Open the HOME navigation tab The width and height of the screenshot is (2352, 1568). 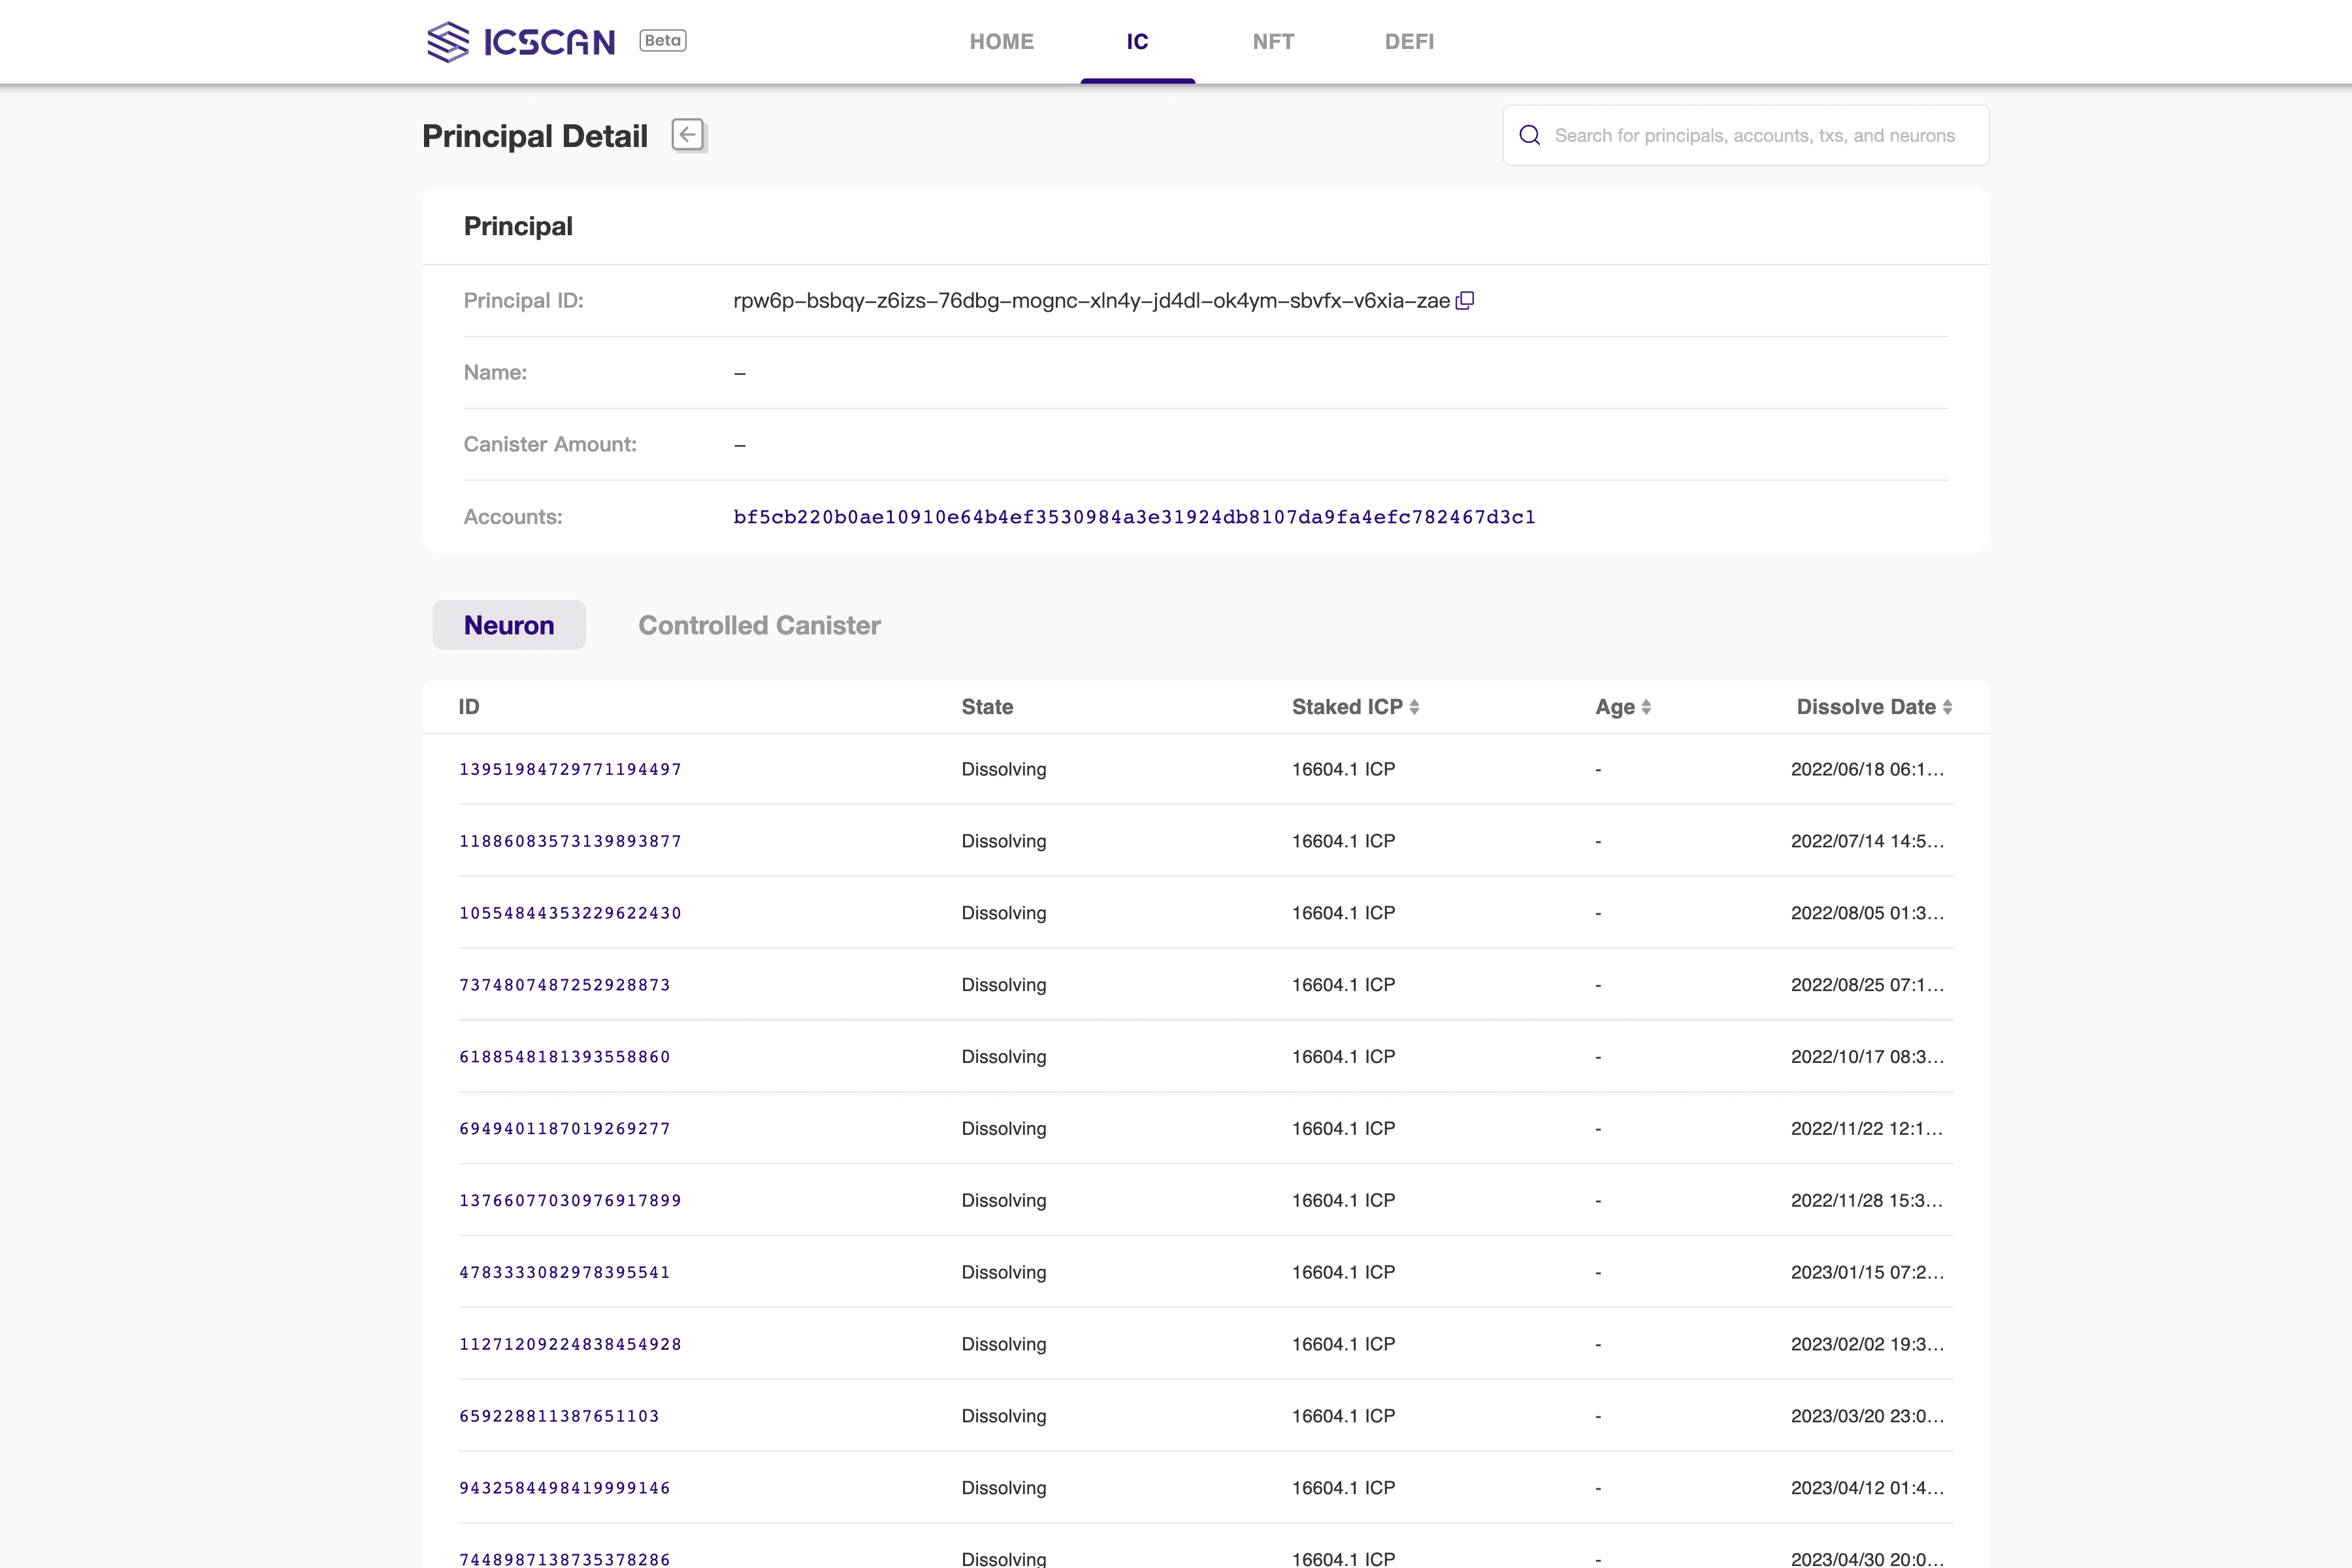1001,42
